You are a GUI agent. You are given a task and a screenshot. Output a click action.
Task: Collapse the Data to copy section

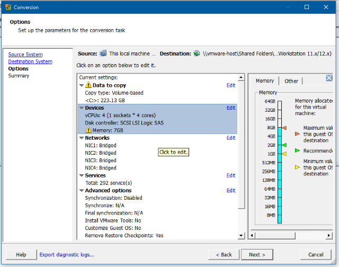point(82,85)
